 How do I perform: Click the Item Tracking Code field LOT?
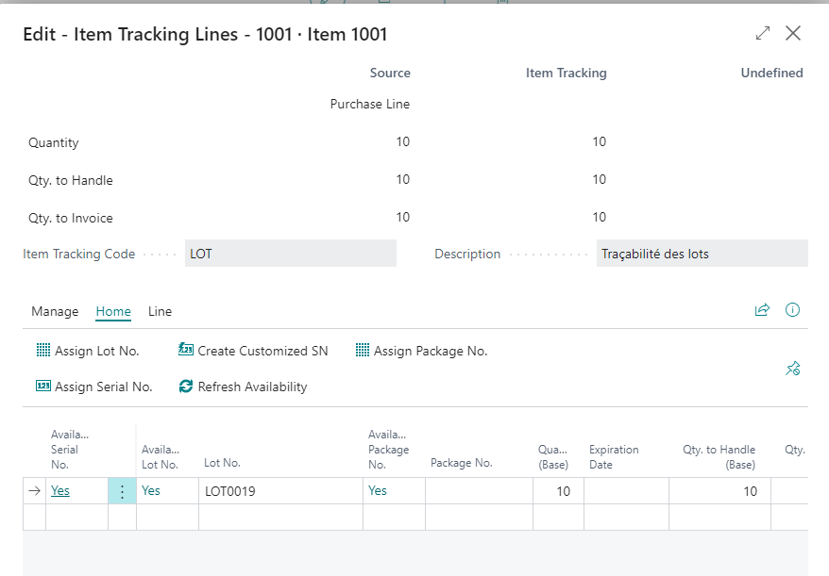click(290, 254)
